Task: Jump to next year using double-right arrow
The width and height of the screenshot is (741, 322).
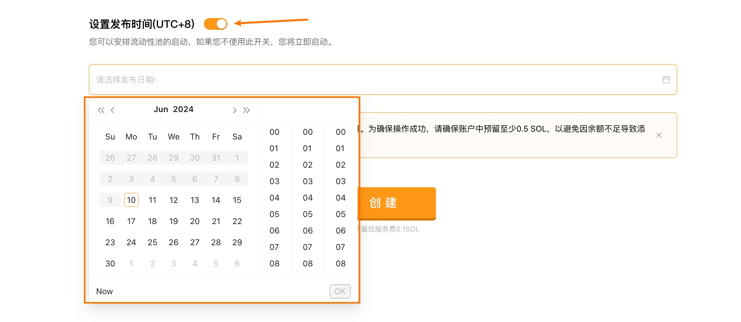Action: [246, 110]
